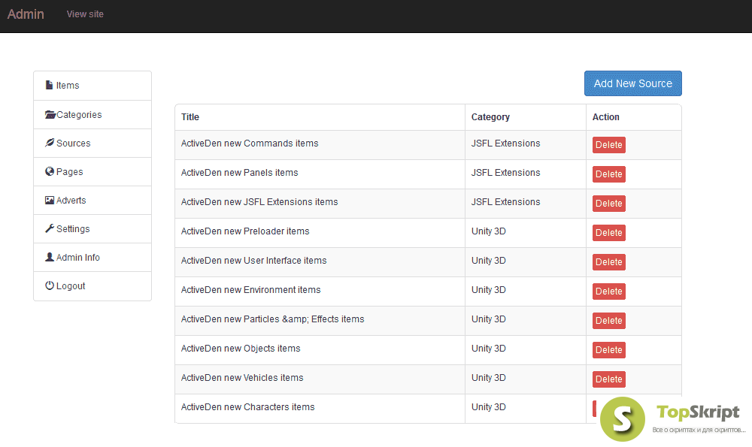Click Unity 3D category in Preloader row

(x=488, y=231)
